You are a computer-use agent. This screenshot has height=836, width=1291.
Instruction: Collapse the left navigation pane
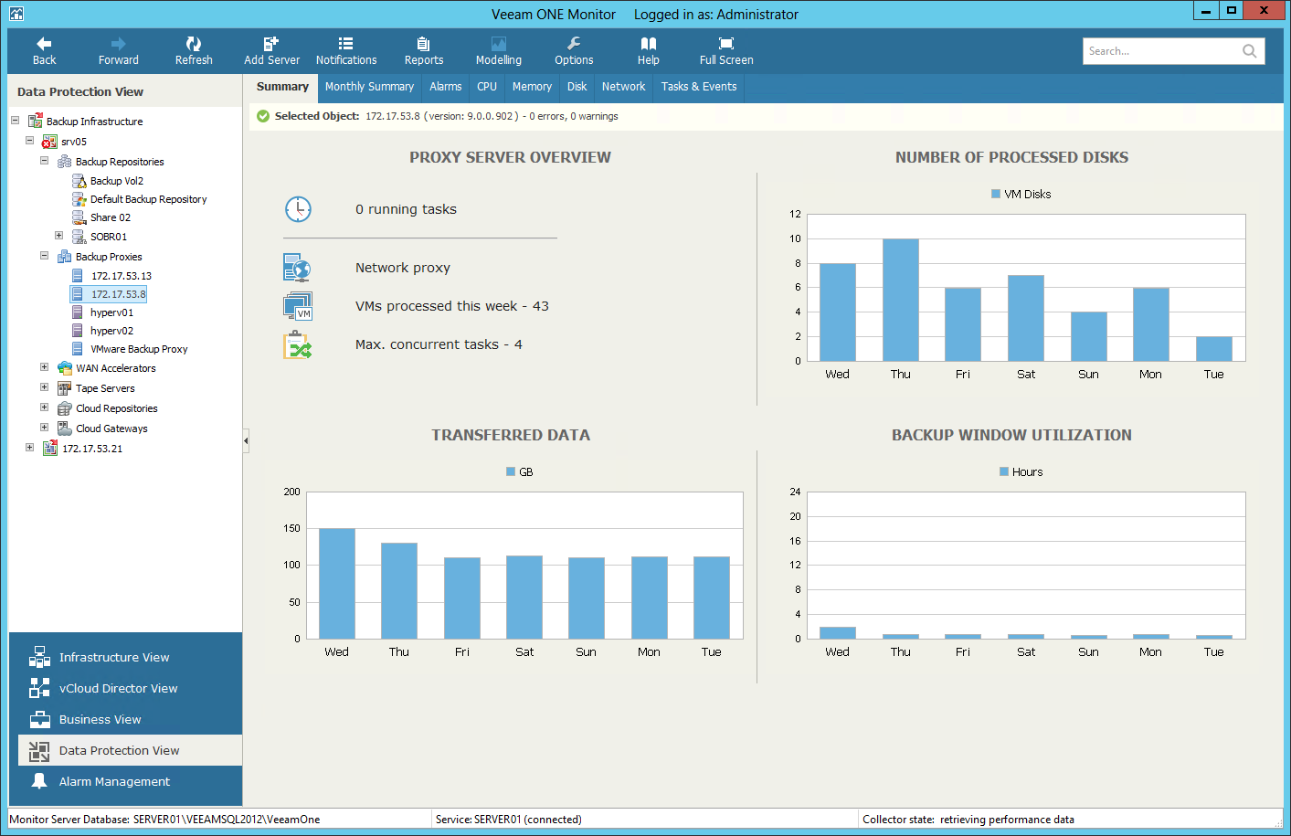click(x=246, y=441)
